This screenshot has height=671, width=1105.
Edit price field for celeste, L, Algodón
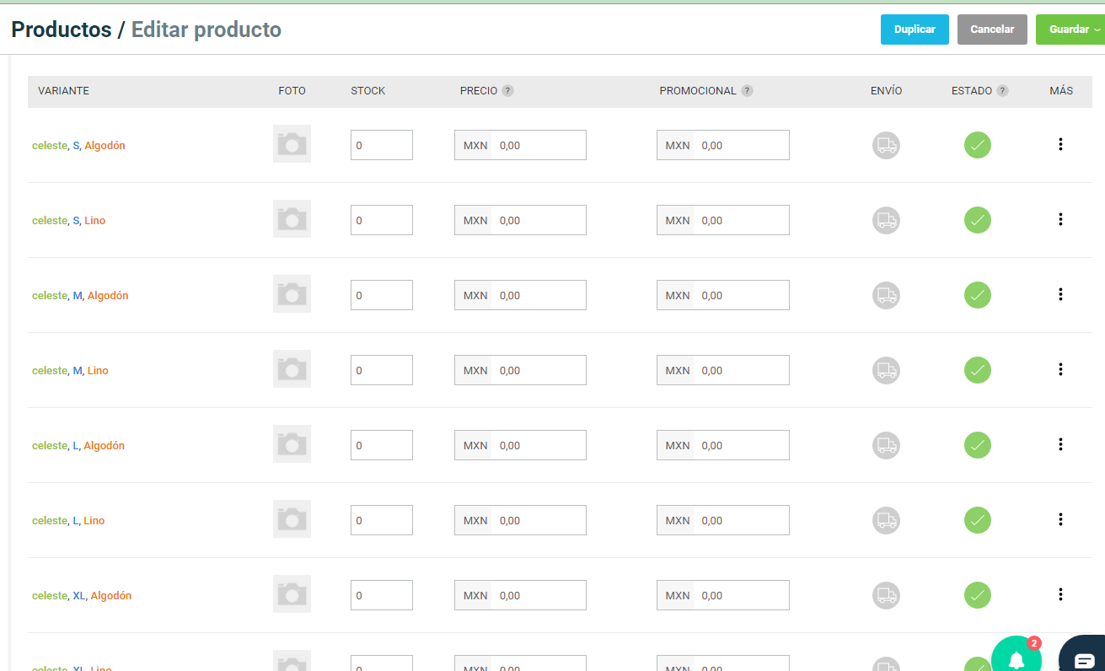(520, 445)
